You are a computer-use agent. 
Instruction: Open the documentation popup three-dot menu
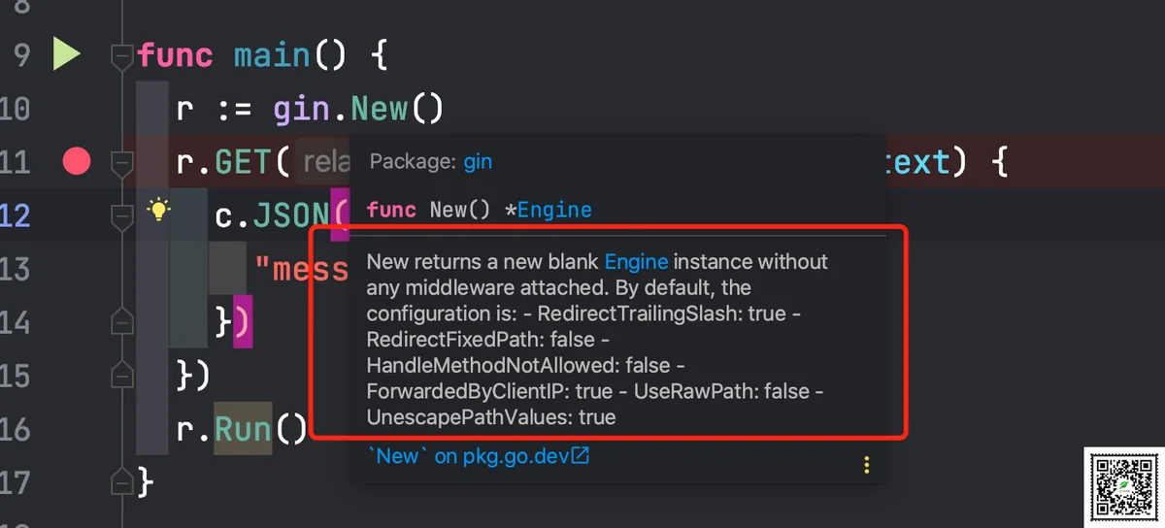pos(867,465)
